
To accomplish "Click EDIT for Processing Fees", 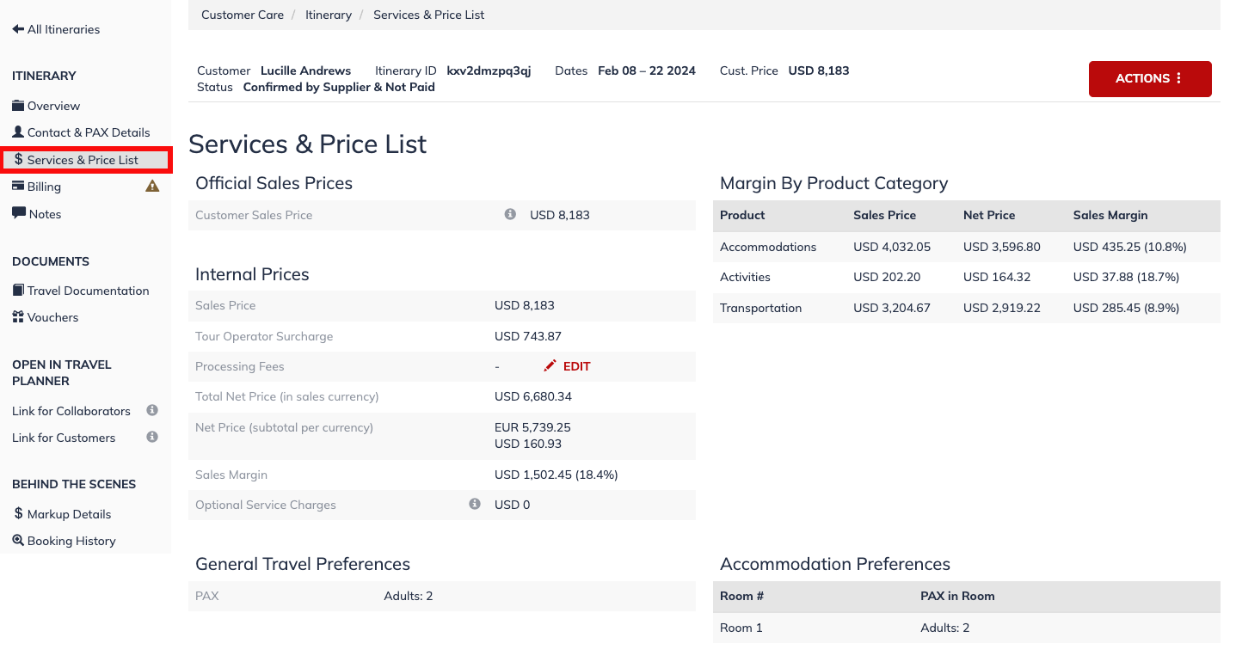I will point(576,366).
